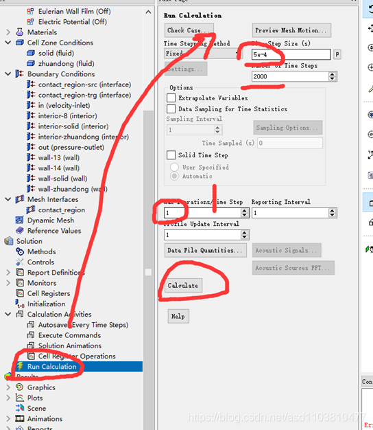Expand the Graphics node
373x430 pixels.
coord(8,387)
